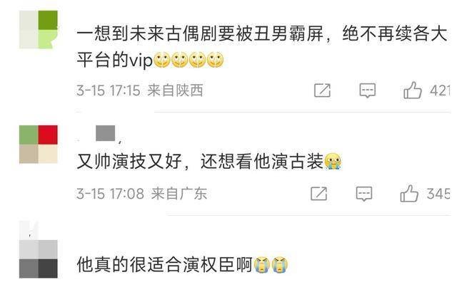Tap timestamp 3-15 17:15 来自陕西
This screenshot has width=457, height=287.
coord(140,90)
